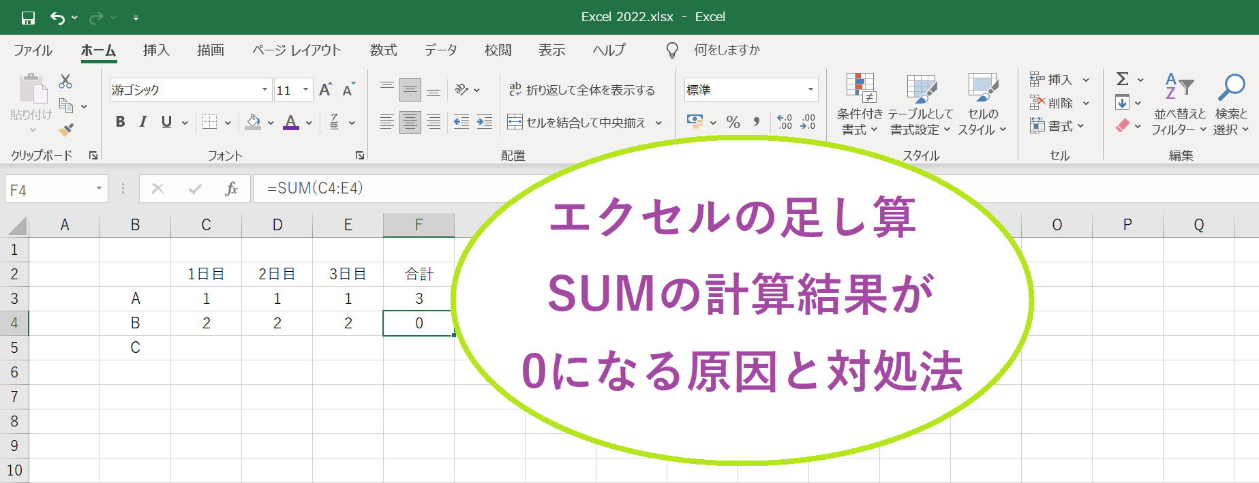The height and width of the screenshot is (483, 1259).
Task: Click the insert function fx icon
Action: pyautogui.click(x=231, y=189)
